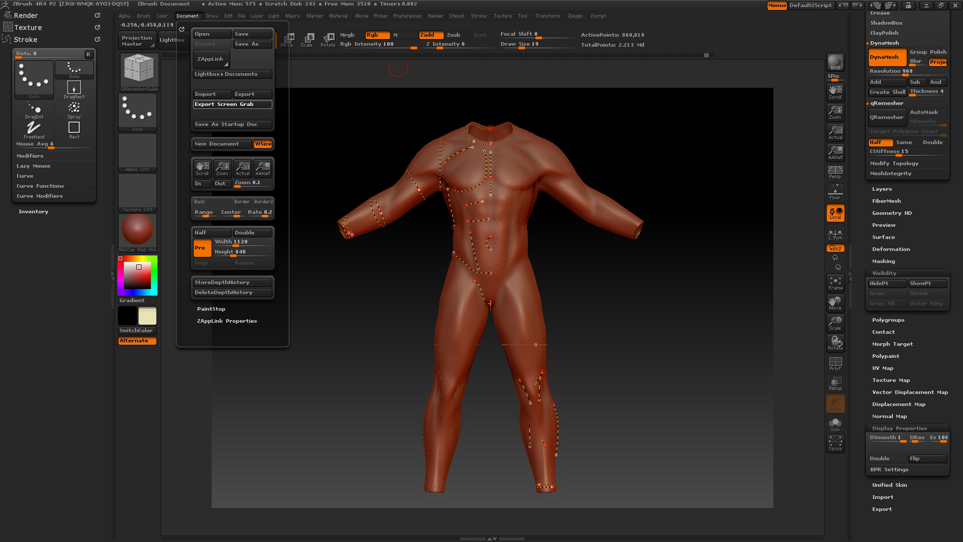Click the Red Wax MatCap thumbnail
The width and height of the screenshot is (963, 542).
click(x=137, y=229)
